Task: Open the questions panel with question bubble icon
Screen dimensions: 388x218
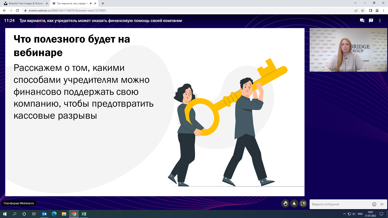Action: [x=371, y=20]
